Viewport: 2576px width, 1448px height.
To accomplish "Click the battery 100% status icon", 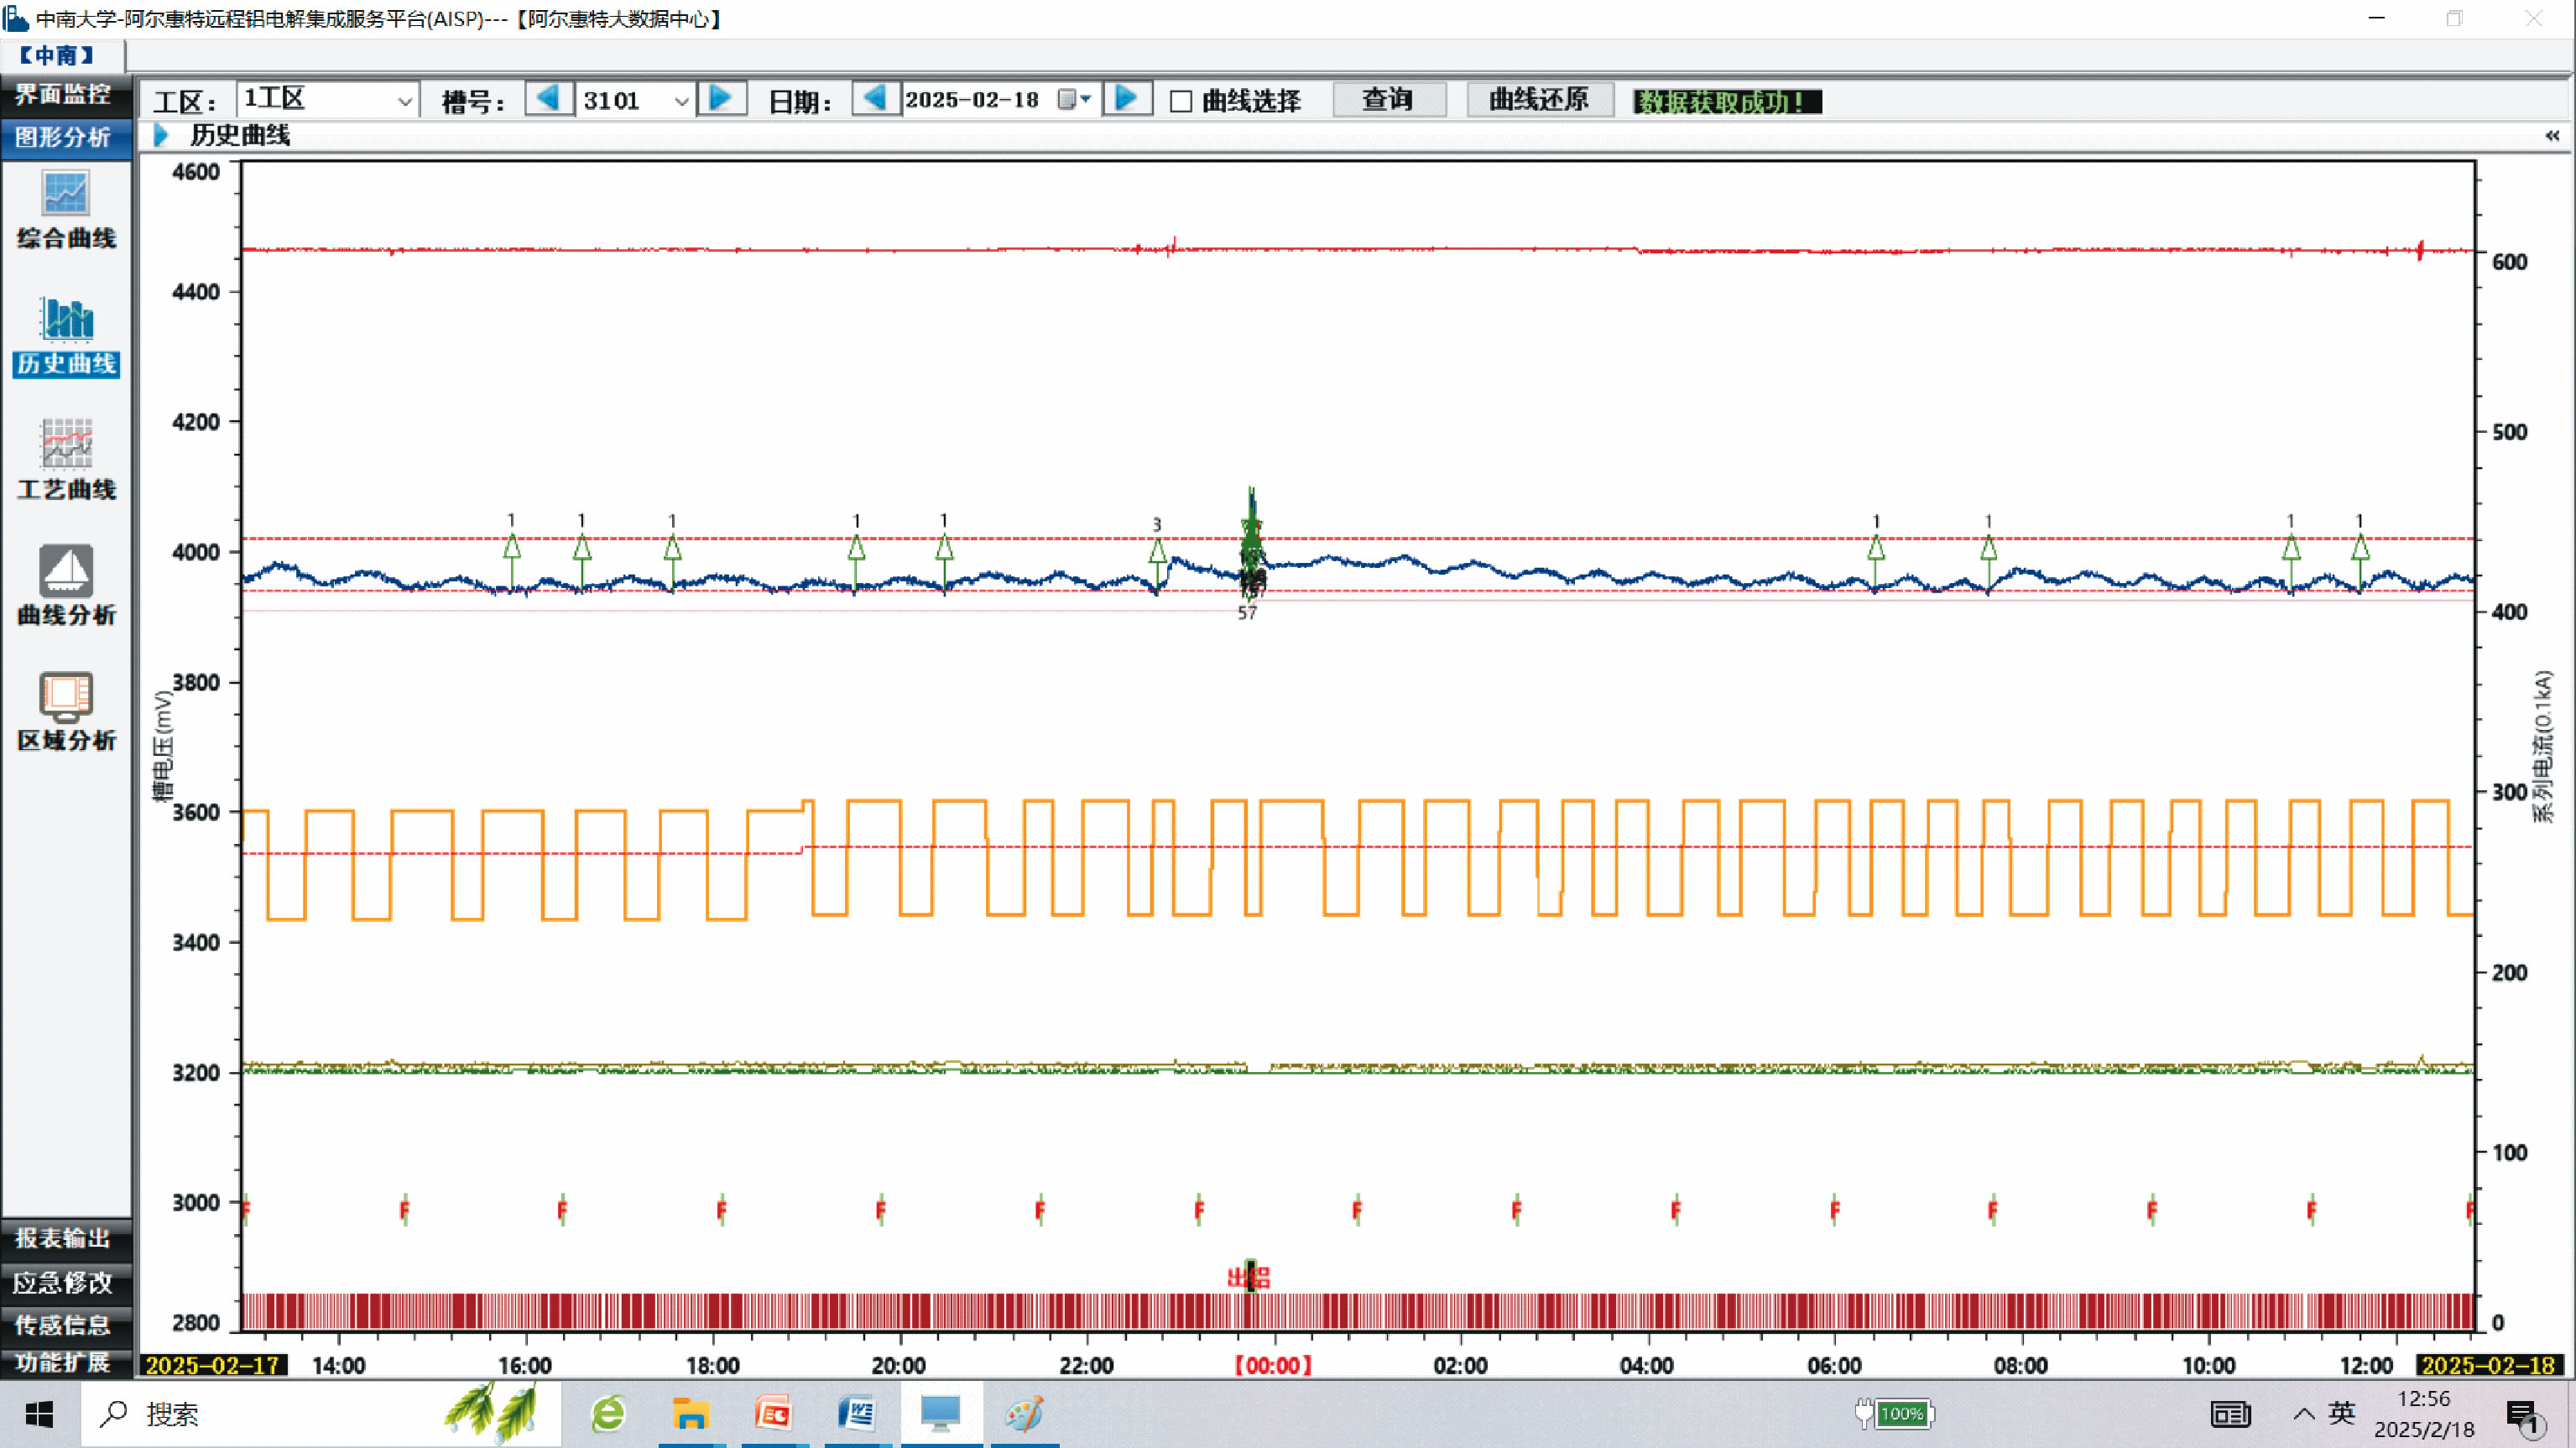I will click(x=1895, y=1414).
